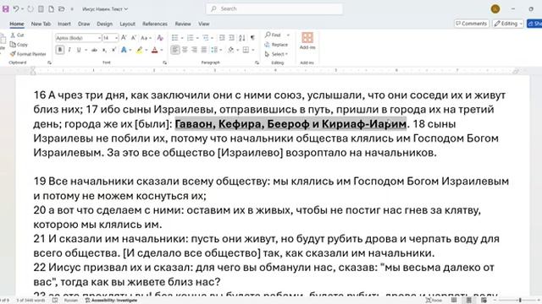Apply red font color

point(154,50)
